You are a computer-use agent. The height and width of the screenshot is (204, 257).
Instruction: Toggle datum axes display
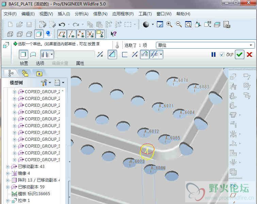[71, 34]
